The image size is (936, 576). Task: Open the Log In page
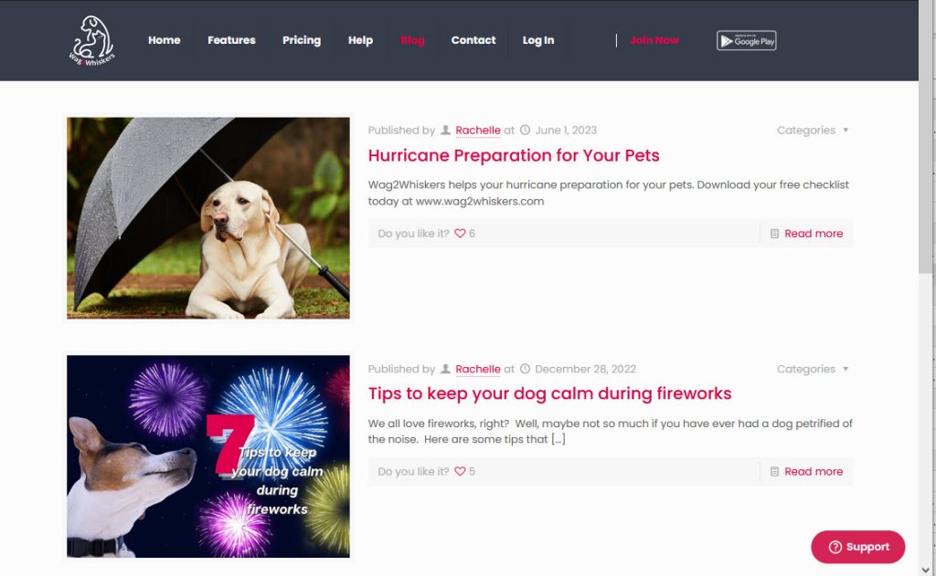(538, 40)
